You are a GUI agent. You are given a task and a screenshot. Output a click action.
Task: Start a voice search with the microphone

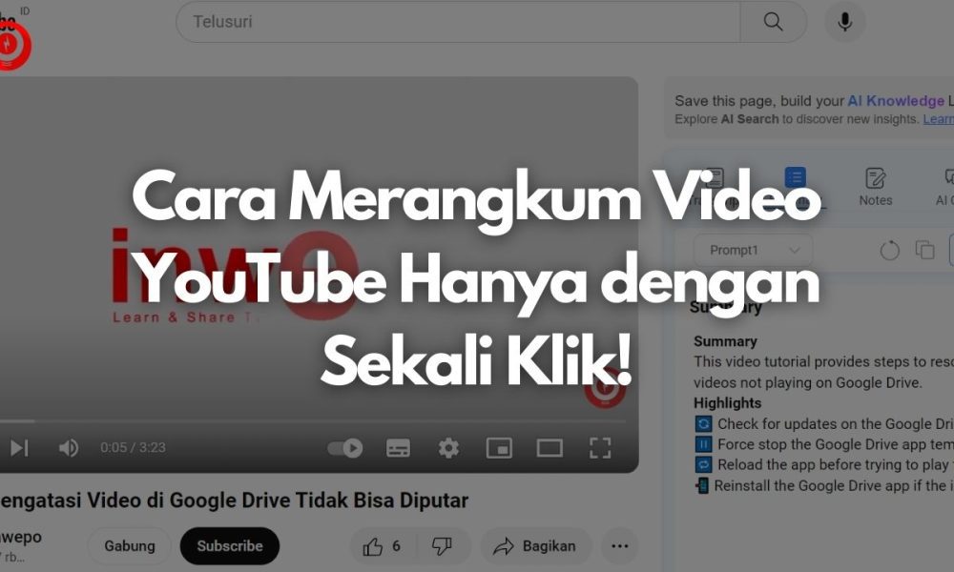tap(843, 21)
